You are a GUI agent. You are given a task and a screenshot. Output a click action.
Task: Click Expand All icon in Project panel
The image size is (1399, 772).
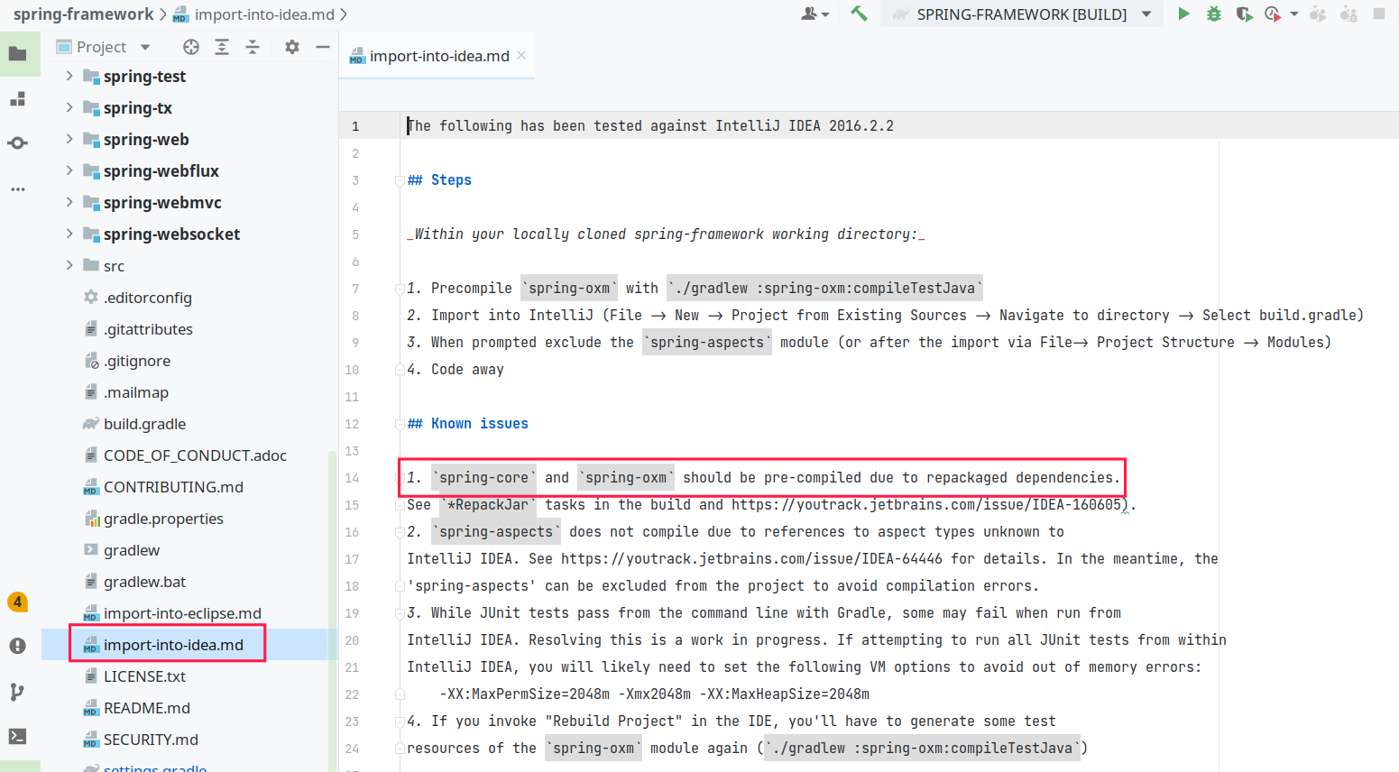point(222,47)
